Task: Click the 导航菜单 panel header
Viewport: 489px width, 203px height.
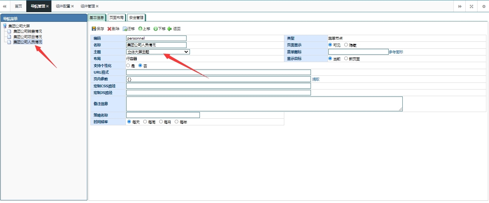Action: click(x=44, y=18)
